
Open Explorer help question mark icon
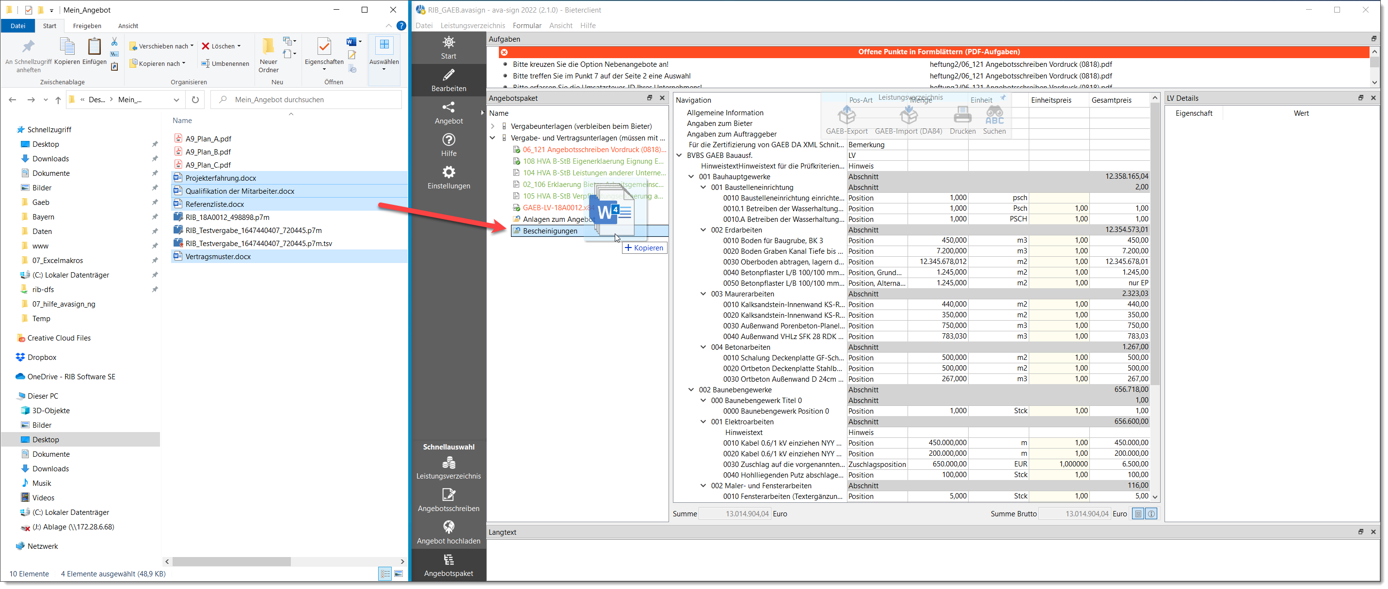pos(401,26)
